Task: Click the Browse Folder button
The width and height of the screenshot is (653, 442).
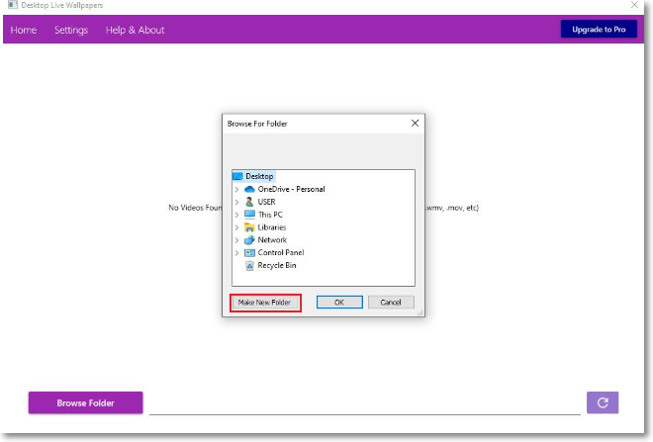Action: (x=86, y=402)
